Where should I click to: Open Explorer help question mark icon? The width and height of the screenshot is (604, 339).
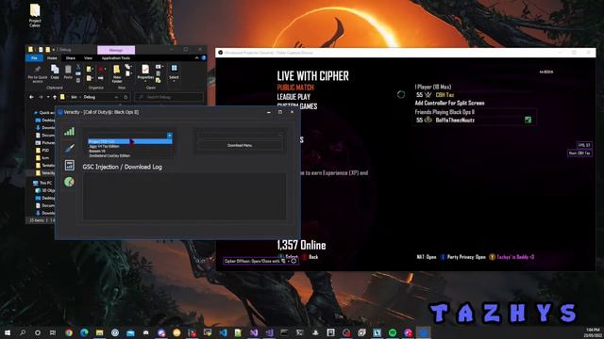click(x=204, y=58)
